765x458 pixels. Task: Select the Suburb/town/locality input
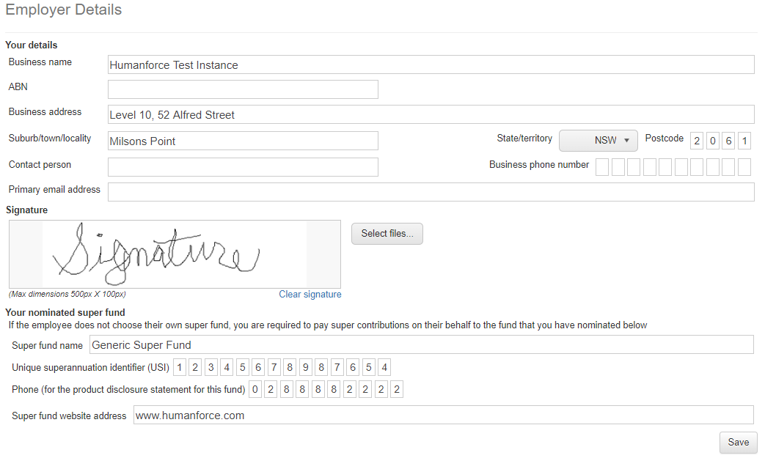tap(243, 141)
